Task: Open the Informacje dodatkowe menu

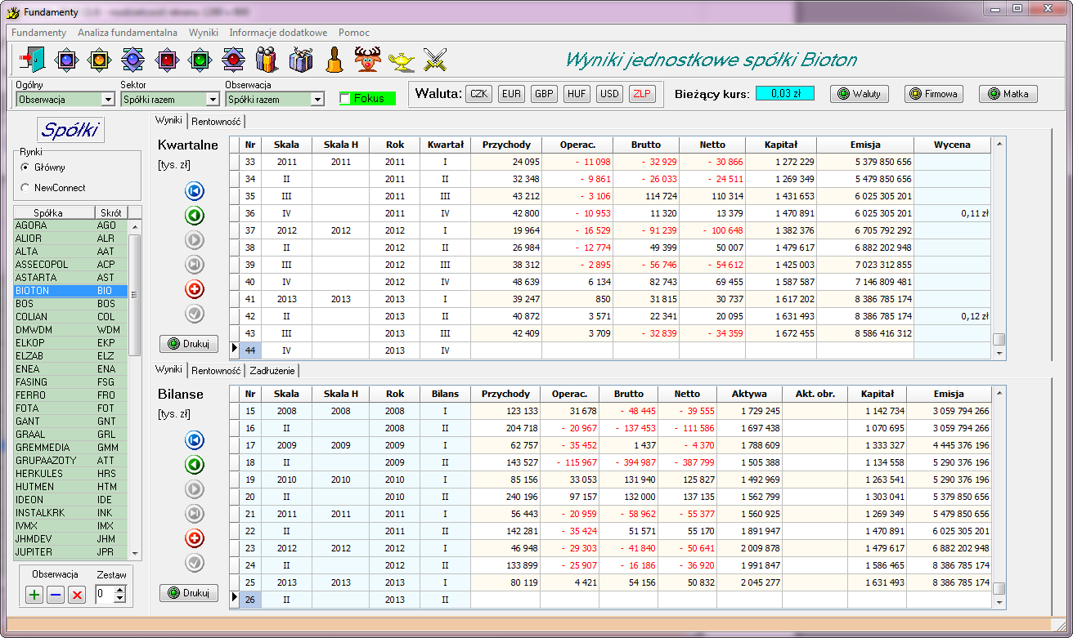Action: click(x=278, y=33)
